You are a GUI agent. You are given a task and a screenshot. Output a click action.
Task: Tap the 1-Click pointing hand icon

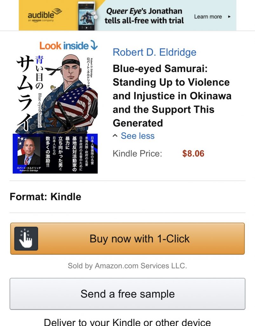coord(26,238)
